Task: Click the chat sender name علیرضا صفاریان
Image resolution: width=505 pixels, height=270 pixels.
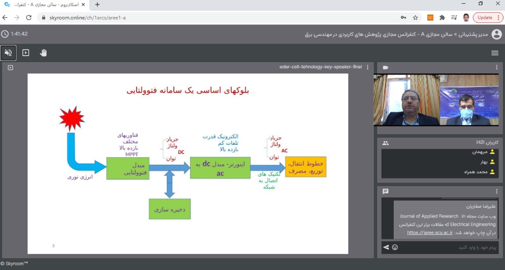Action: pyautogui.click(x=481, y=206)
